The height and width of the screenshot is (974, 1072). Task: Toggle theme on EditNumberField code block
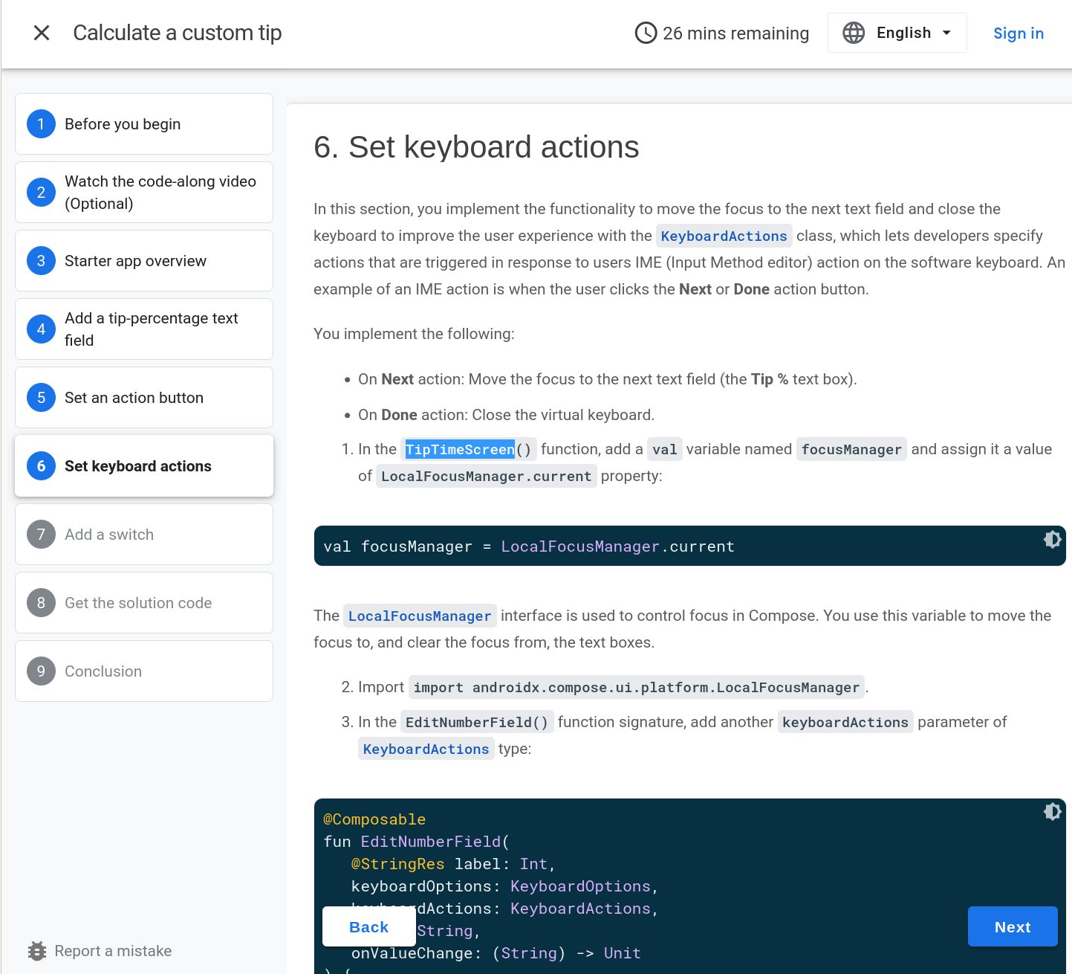(1052, 812)
